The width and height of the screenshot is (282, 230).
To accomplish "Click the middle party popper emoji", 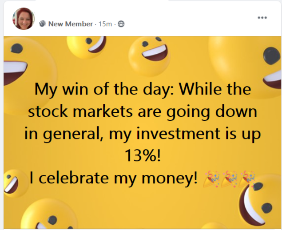I will tap(229, 179).
